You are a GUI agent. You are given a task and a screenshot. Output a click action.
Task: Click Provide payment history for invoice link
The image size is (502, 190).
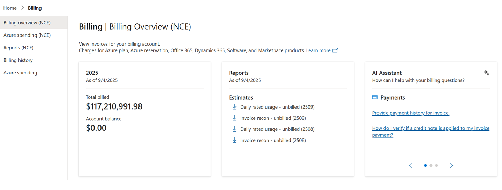[411, 113]
